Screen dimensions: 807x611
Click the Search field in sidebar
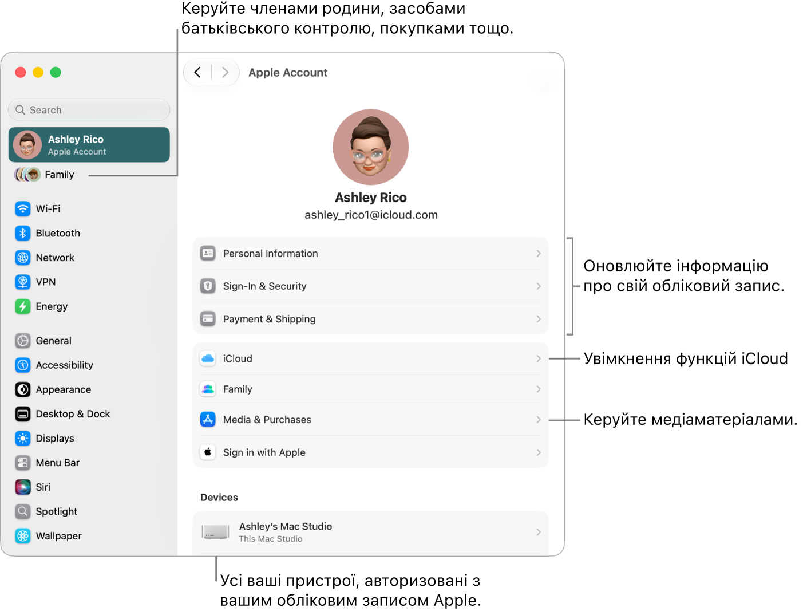coord(89,110)
